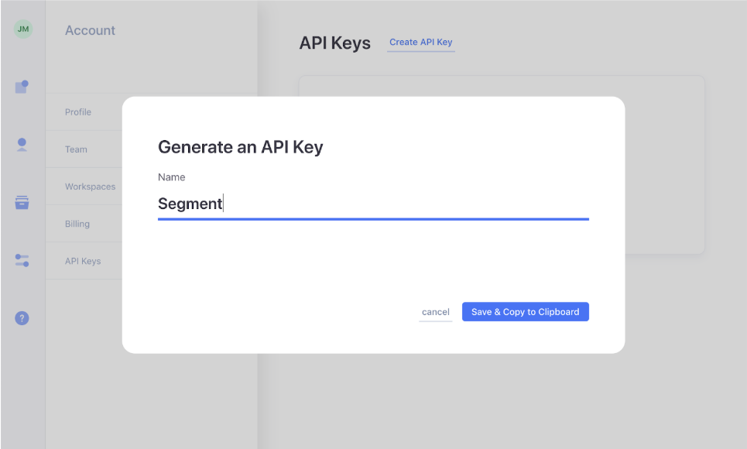The image size is (747, 449).
Task: Click cancel in the dialog
Action: [436, 312]
